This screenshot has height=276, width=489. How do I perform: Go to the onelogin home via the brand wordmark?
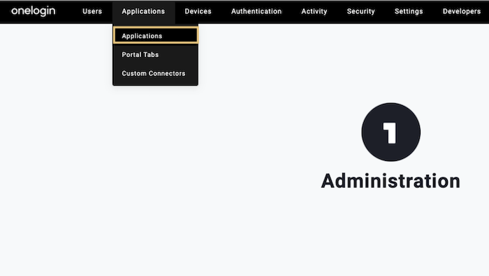click(33, 12)
